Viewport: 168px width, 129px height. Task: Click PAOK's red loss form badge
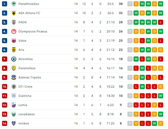(x=161, y=22)
